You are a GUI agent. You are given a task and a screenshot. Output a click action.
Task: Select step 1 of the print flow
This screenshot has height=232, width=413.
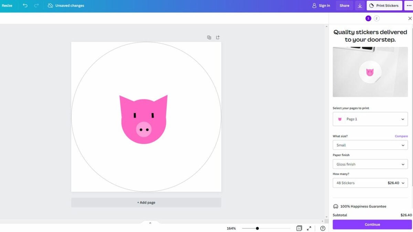(x=368, y=18)
